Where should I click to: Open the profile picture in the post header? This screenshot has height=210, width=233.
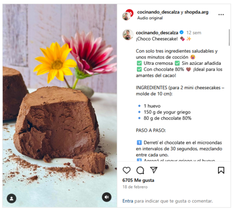point(128,15)
